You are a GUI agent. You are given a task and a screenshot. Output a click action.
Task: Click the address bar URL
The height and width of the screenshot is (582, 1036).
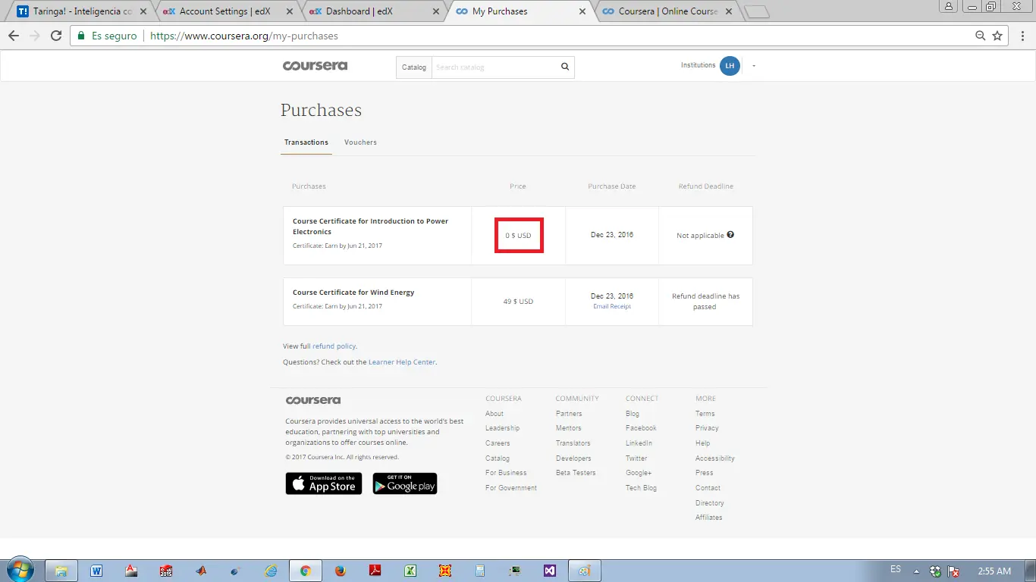244,36
